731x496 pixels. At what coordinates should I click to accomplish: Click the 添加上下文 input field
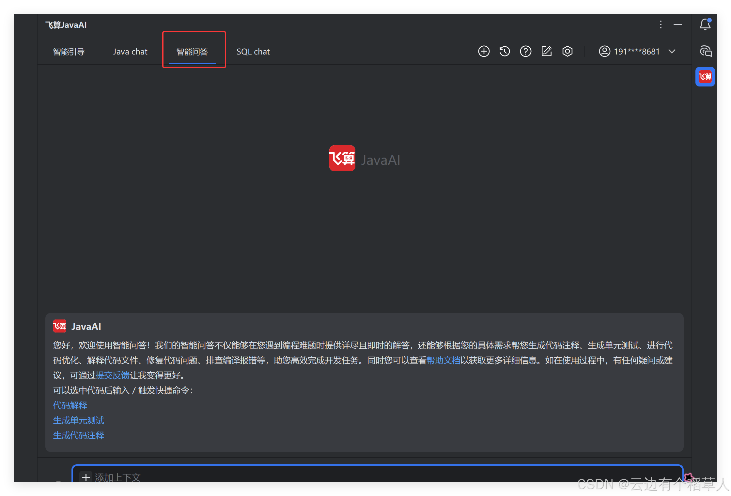(377, 474)
